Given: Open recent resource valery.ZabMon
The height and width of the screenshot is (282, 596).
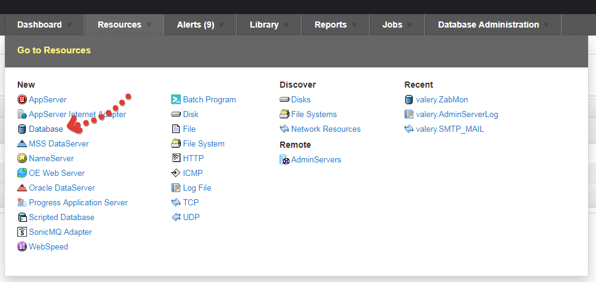Looking at the screenshot, I should click(x=441, y=99).
